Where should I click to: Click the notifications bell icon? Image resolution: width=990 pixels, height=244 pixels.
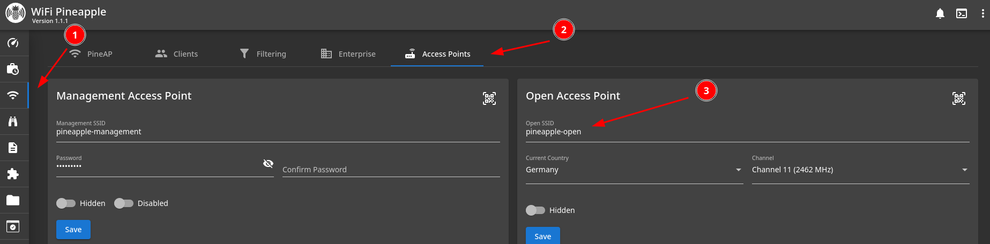(940, 13)
